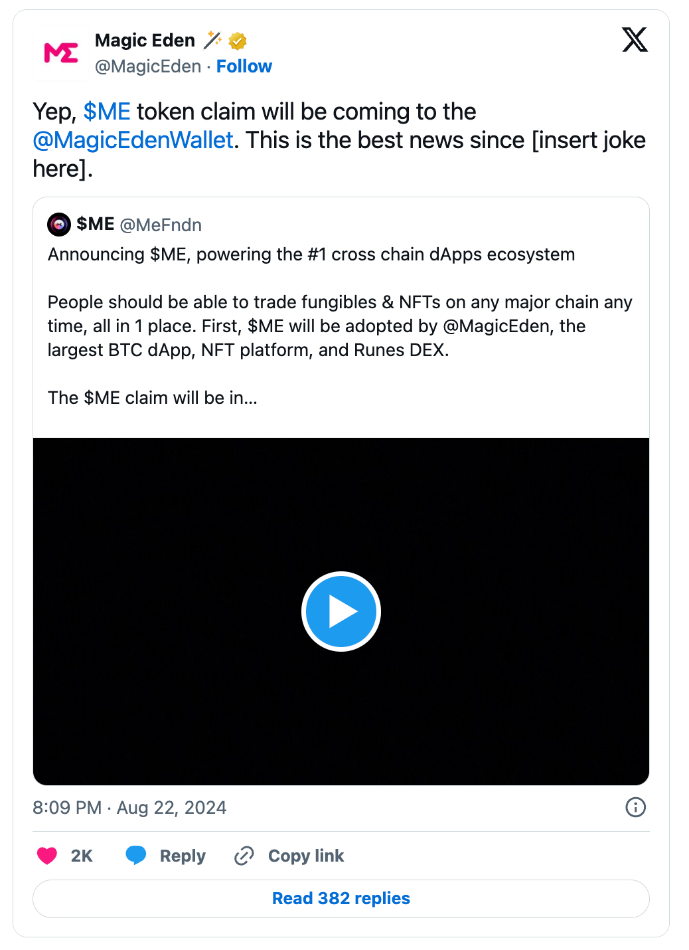Click the Magic Eden profile avatar
This screenshot has width=689, height=950.
[61, 53]
